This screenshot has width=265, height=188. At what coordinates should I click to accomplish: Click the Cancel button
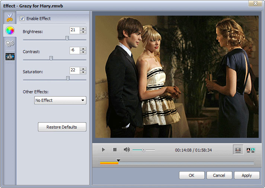[218, 175]
